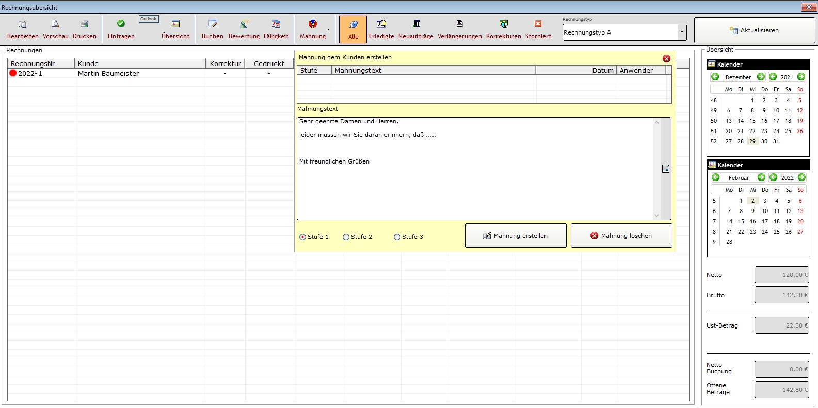Go to previous year from 2022
The width and height of the screenshot is (818, 408).
coord(773,177)
